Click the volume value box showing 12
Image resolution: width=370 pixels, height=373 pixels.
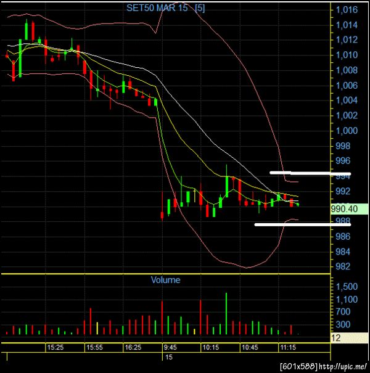(349, 338)
